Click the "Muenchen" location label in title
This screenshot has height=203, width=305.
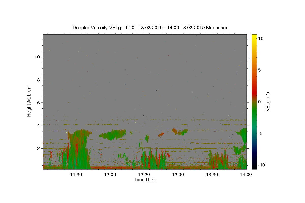tap(217, 28)
